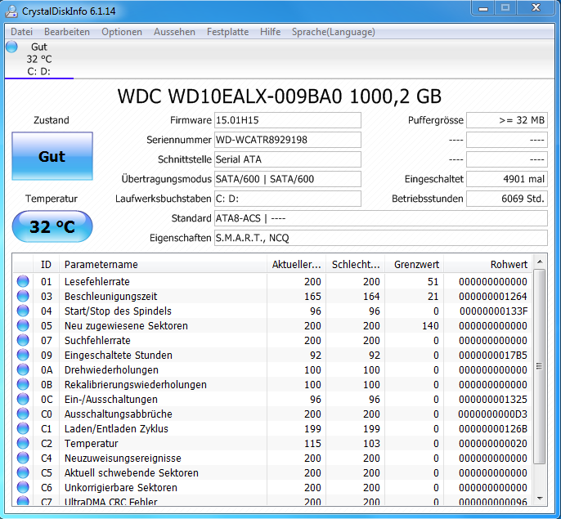Click the Gut health status button
561x519 pixels.
click(x=52, y=156)
